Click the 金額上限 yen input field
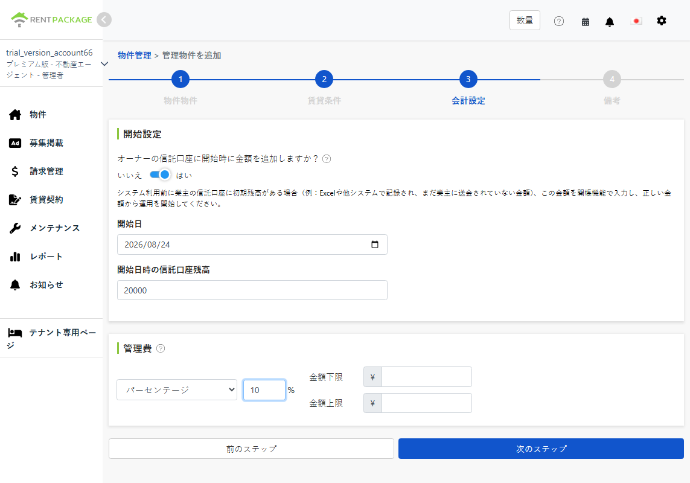Viewport: 690px width, 483px height. pos(426,403)
